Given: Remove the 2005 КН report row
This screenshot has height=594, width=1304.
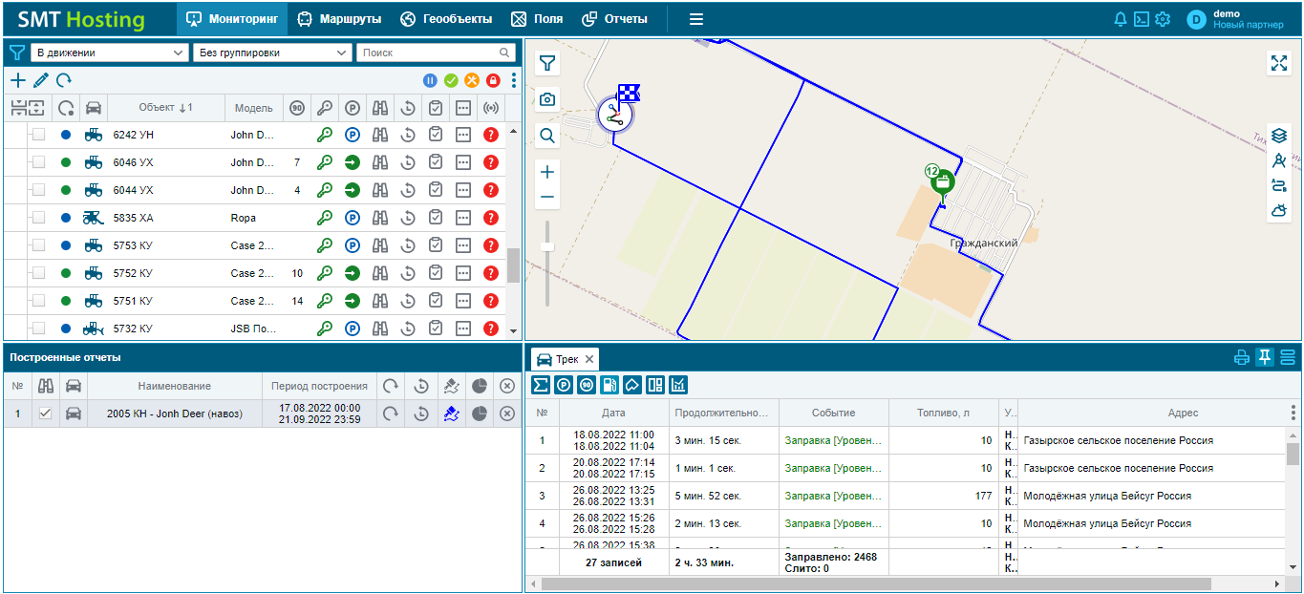Looking at the screenshot, I should click(507, 414).
